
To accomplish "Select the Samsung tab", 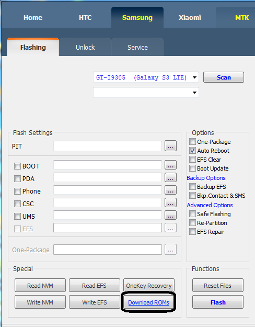I will (137, 17).
